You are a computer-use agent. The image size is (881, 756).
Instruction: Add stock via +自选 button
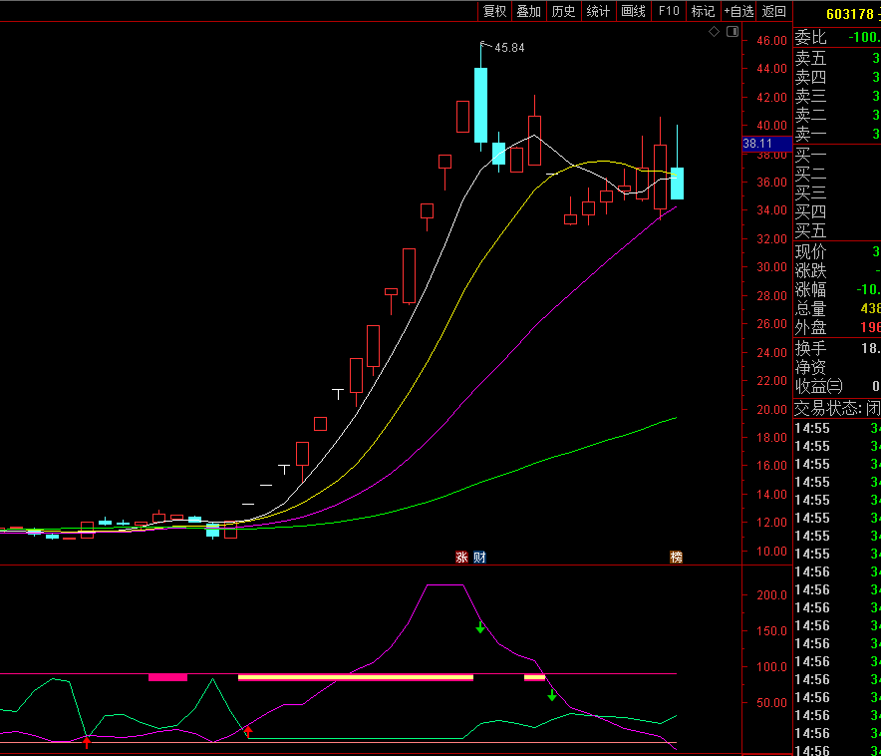coord(738,11)
